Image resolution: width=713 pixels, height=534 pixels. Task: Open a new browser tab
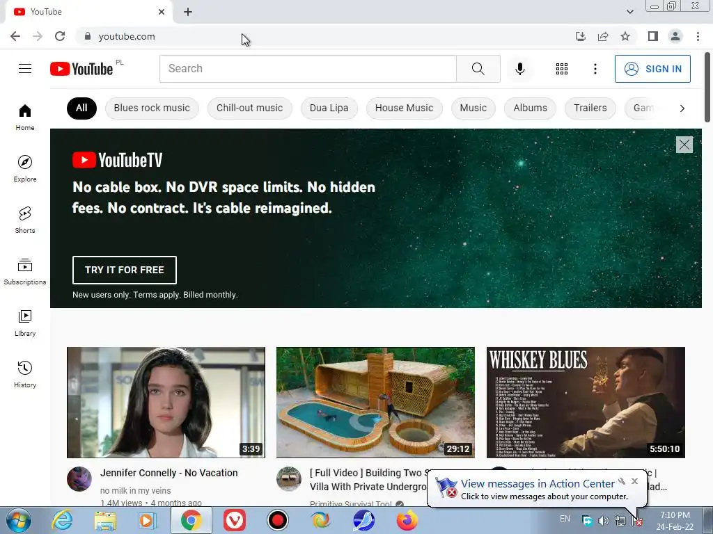pos(188,12)
